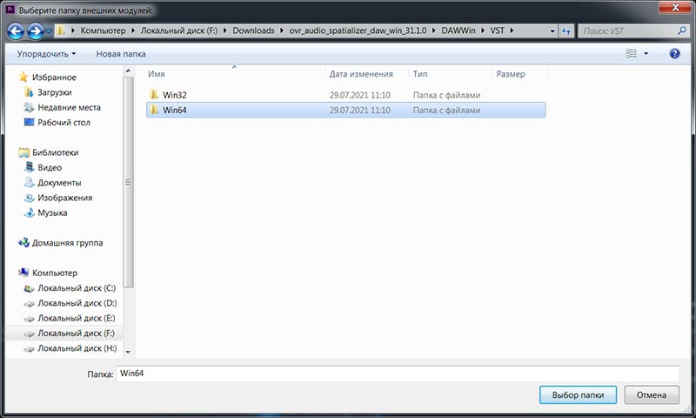Open address bar history dropdown
This screenshot has width=696, height=418.
(x=552, y=31)
